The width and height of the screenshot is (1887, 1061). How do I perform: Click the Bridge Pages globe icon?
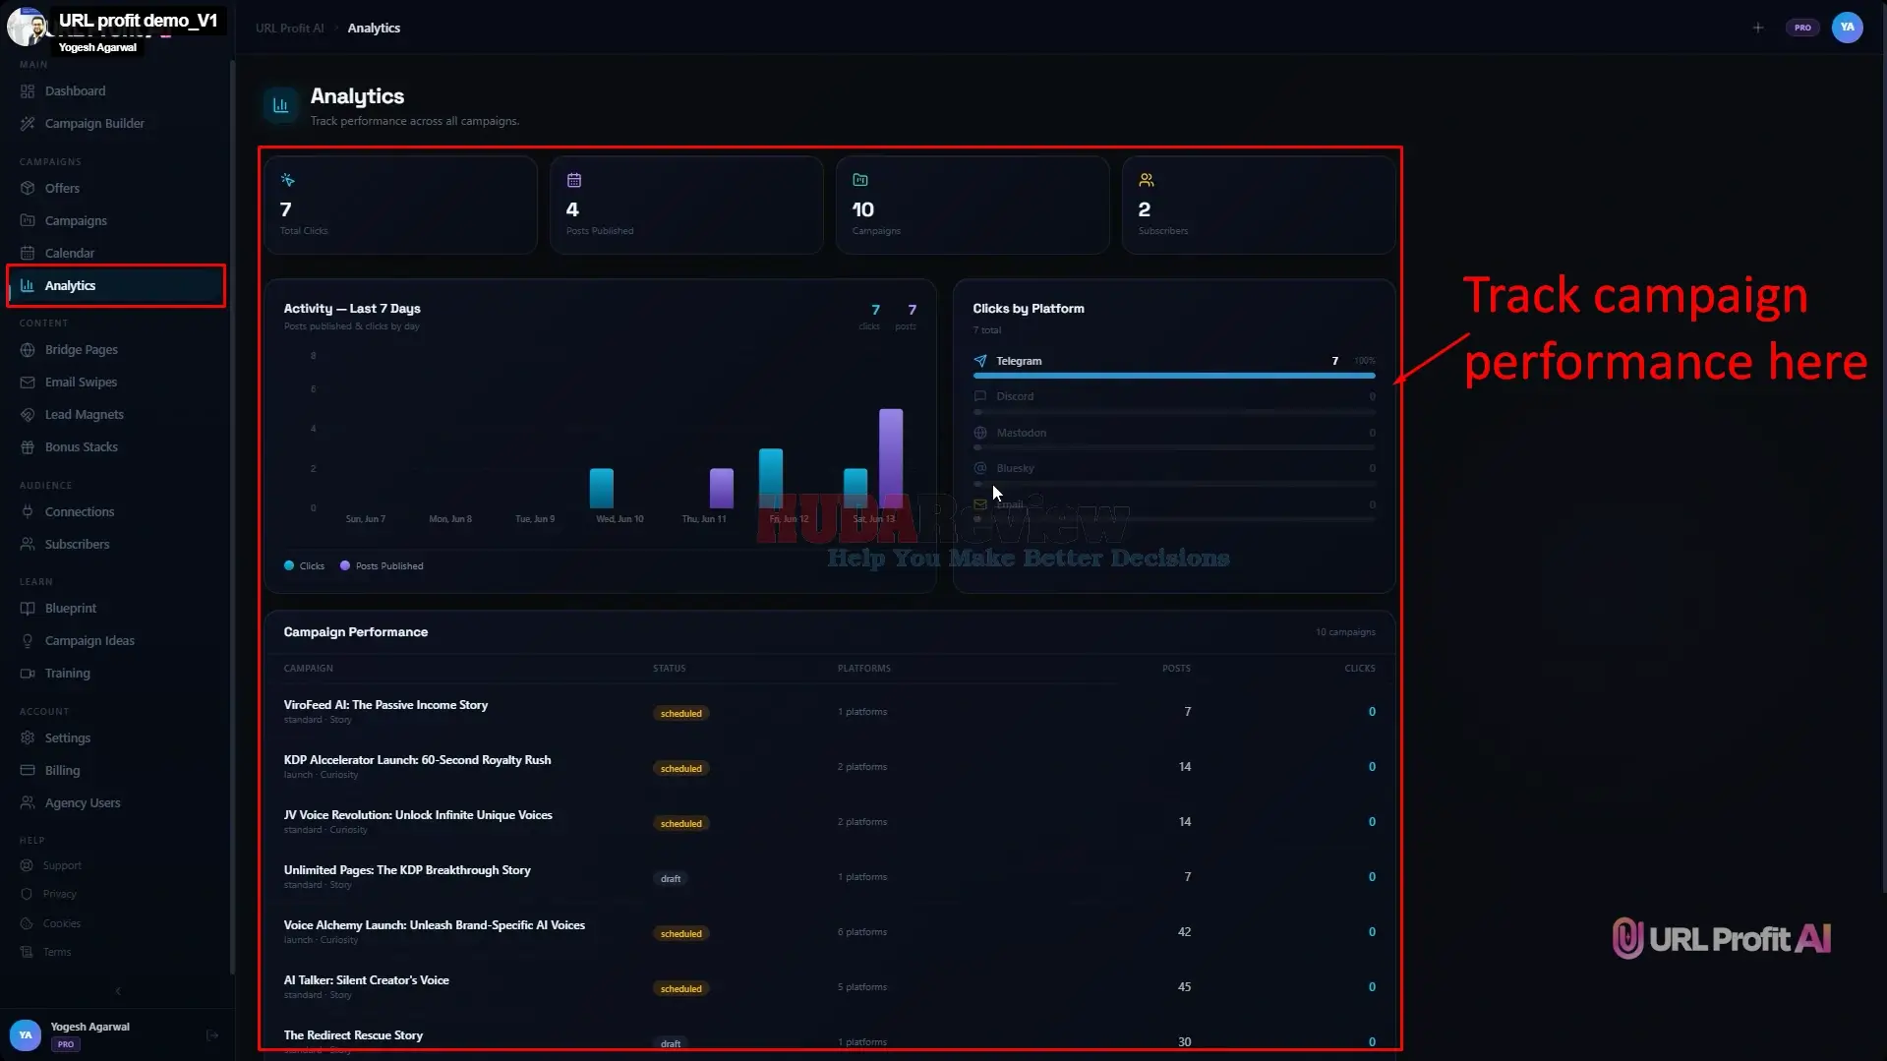(x=28, y=350)
